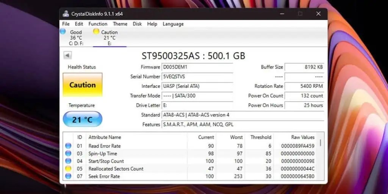This screenshot has width=388, height=194.
Task: Click the Drive Letter field E:
Action: pyautogui.click(x=197, y=105)
